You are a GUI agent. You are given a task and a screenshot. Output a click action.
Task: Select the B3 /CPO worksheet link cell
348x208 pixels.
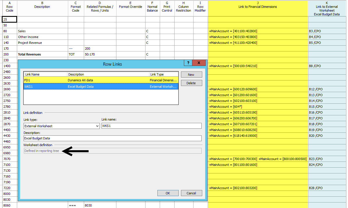(x=327, y=31)
